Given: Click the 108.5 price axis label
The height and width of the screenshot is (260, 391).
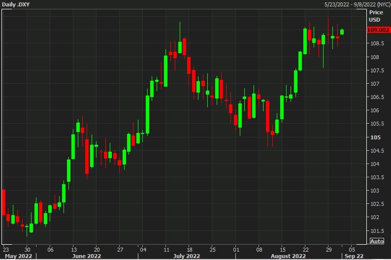Looking at the screenshot, I should (x=377, y=43).
